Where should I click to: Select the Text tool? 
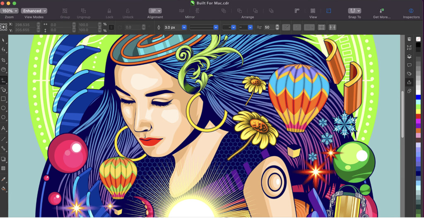[3, 128]
